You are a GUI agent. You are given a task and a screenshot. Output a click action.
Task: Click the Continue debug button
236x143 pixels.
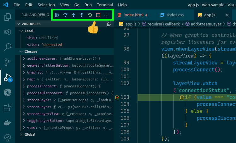pos(57,15)
